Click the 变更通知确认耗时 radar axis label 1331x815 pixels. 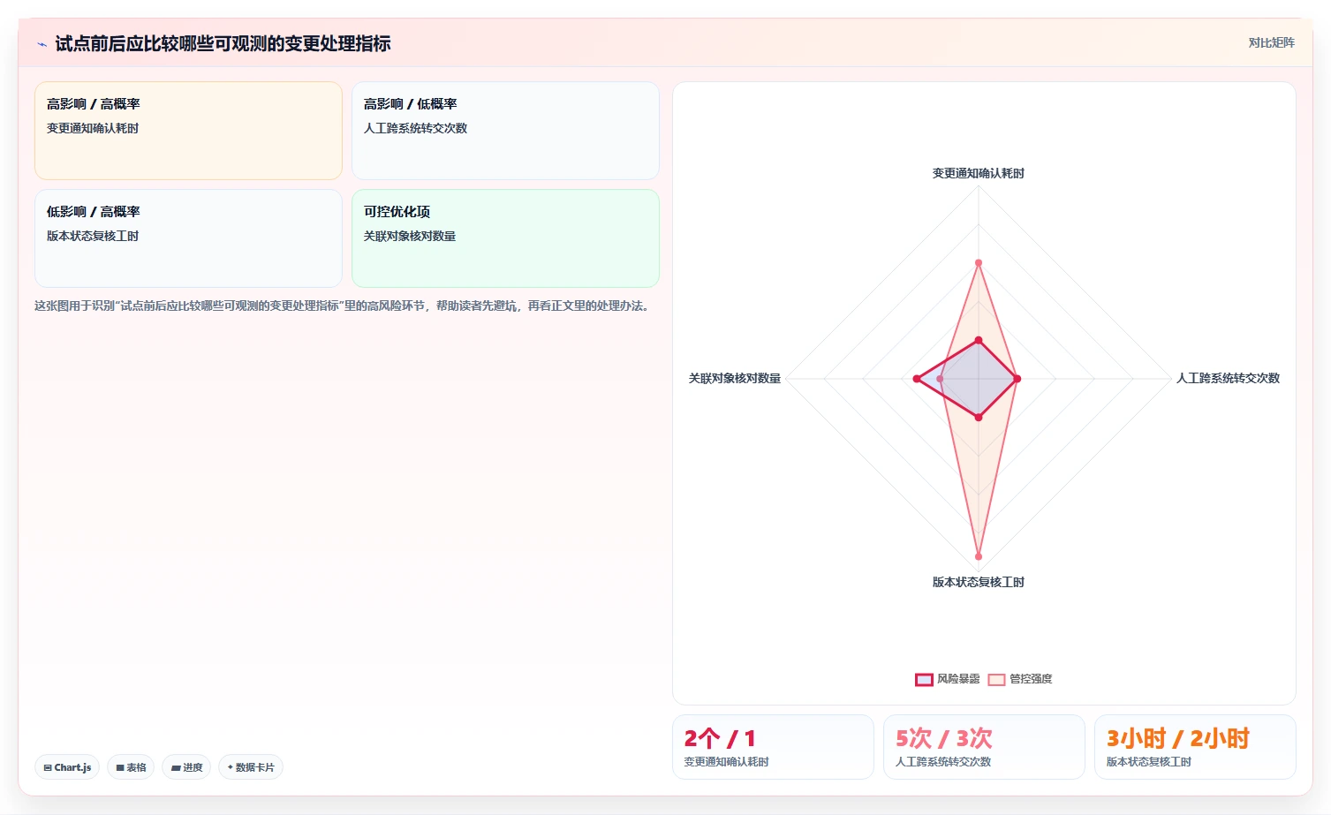(x=979, y=174)
